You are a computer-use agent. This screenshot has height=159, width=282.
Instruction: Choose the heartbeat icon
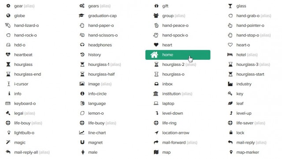[x=8, y=54]
